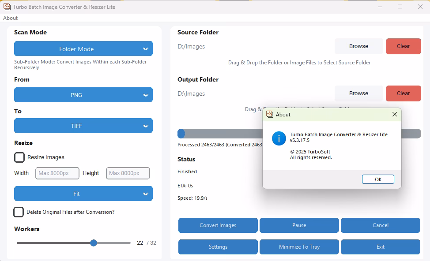430x261 pixels.
Task: Click the Pause button
Action: pos(299,225)
